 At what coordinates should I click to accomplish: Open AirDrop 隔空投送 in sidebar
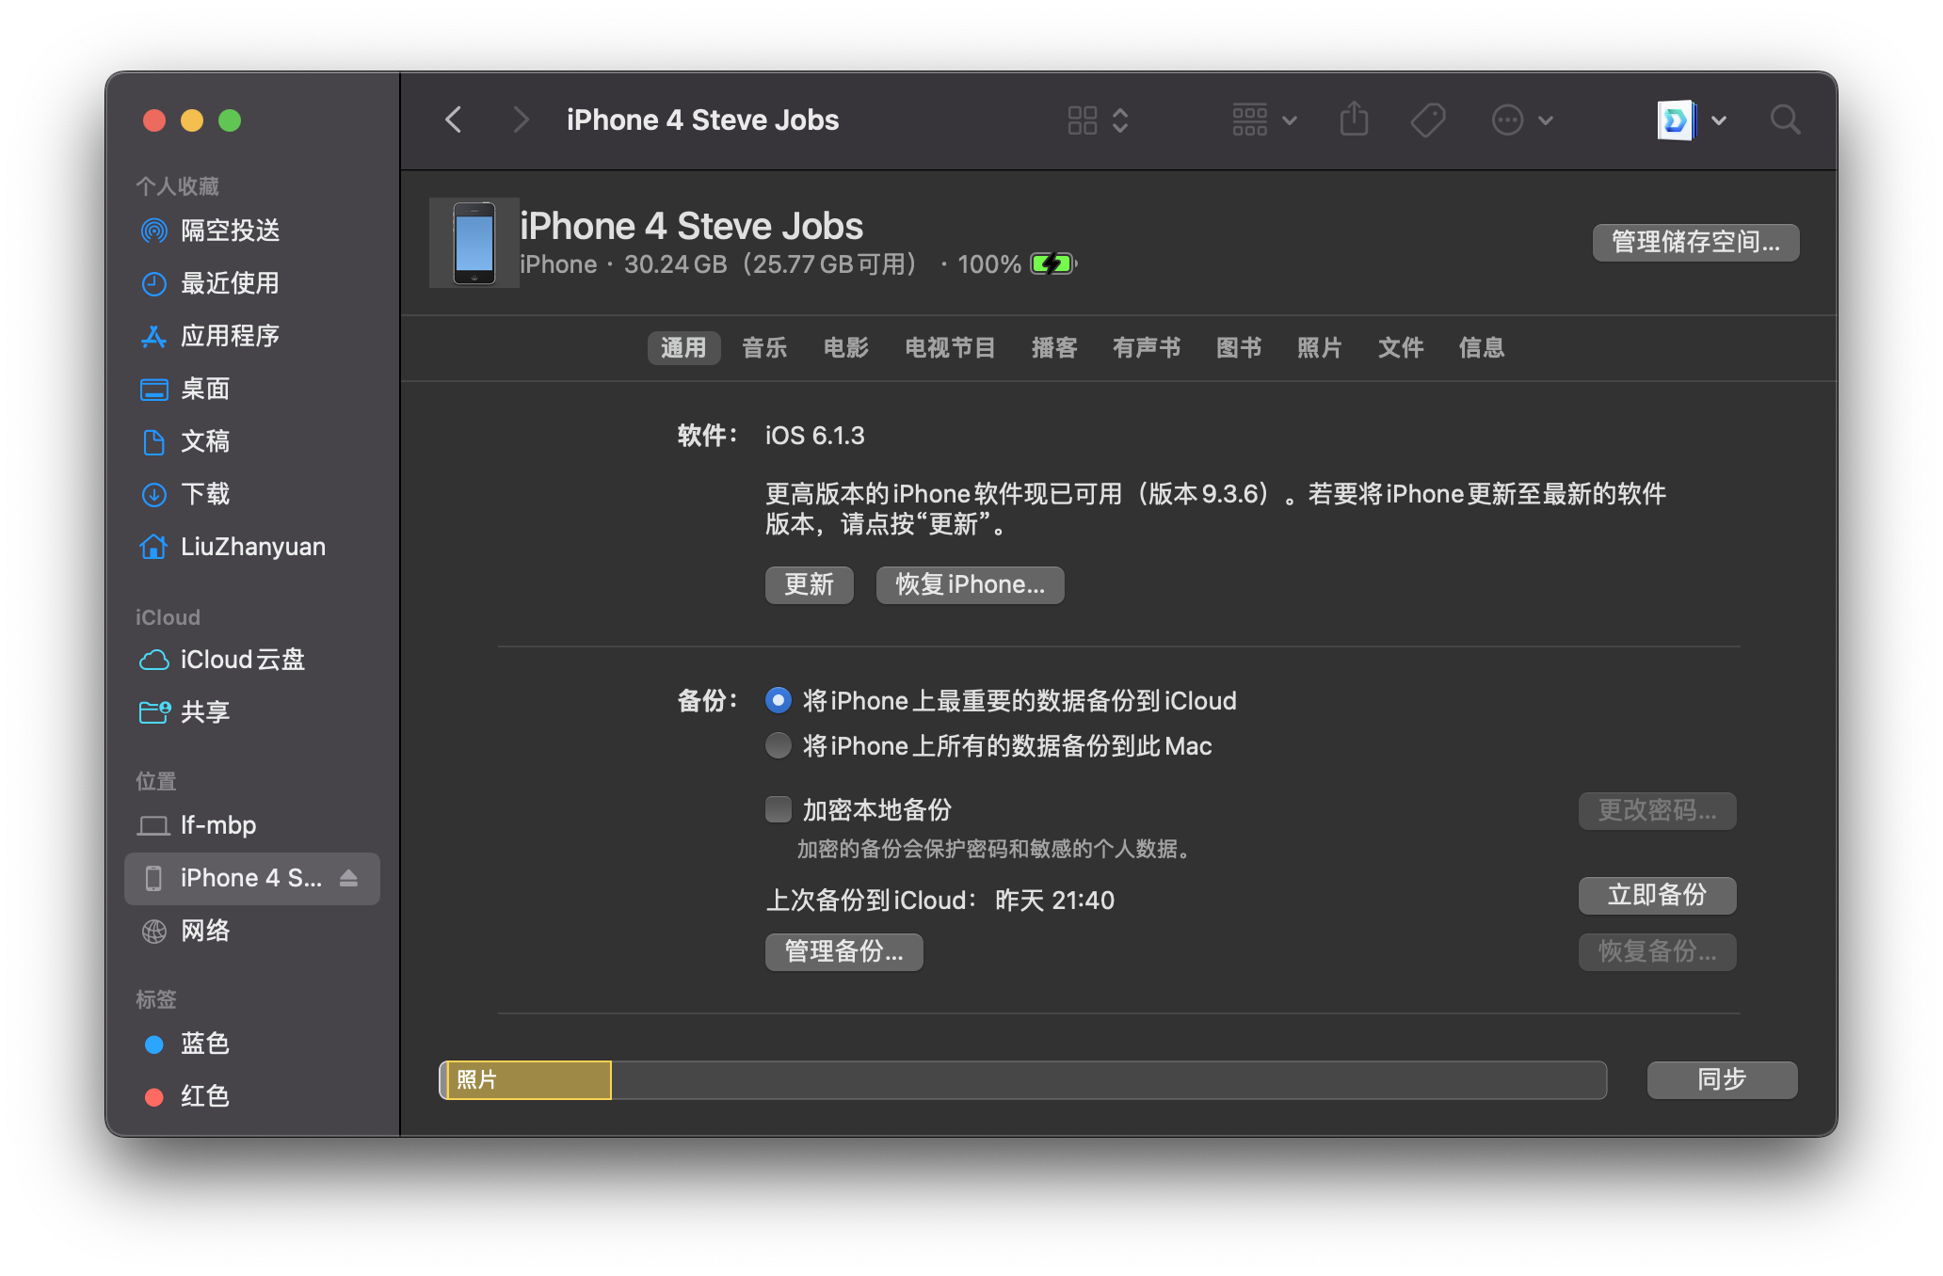(x=230, y=231)
